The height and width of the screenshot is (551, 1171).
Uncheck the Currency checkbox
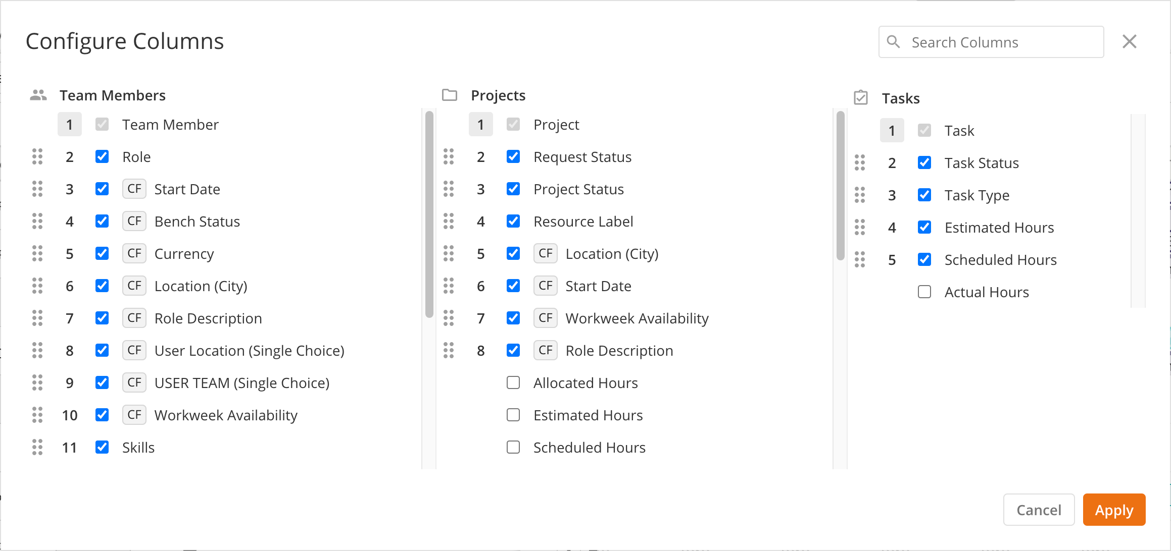point(102,253)
